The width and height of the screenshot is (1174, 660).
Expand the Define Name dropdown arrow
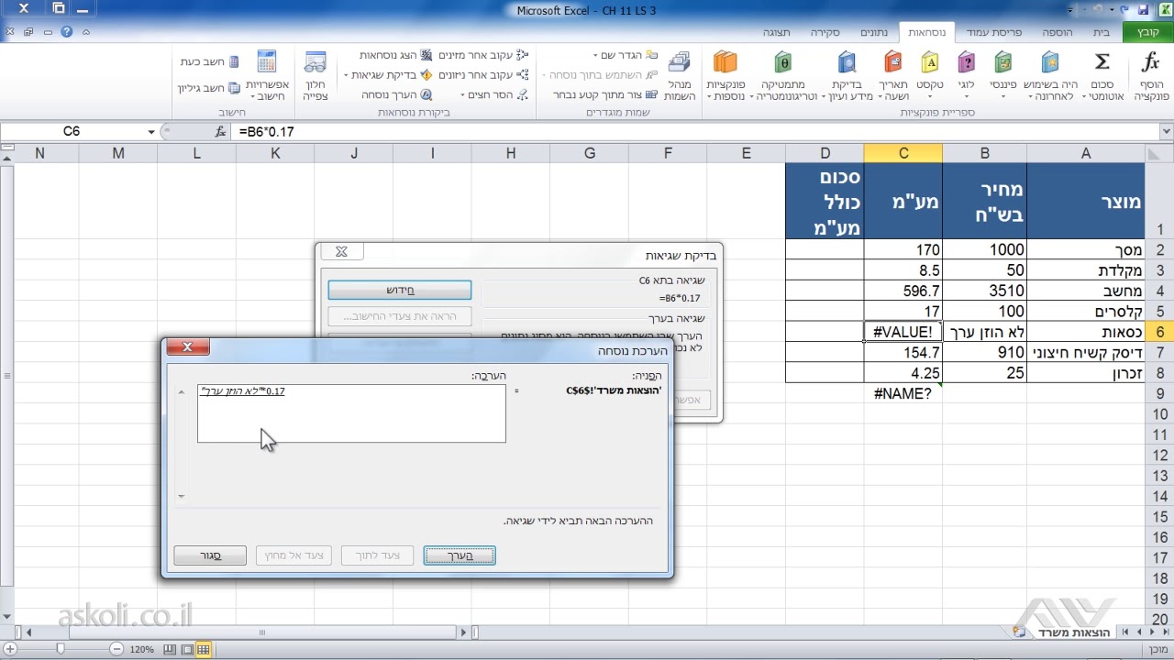[x=596, y=57]
